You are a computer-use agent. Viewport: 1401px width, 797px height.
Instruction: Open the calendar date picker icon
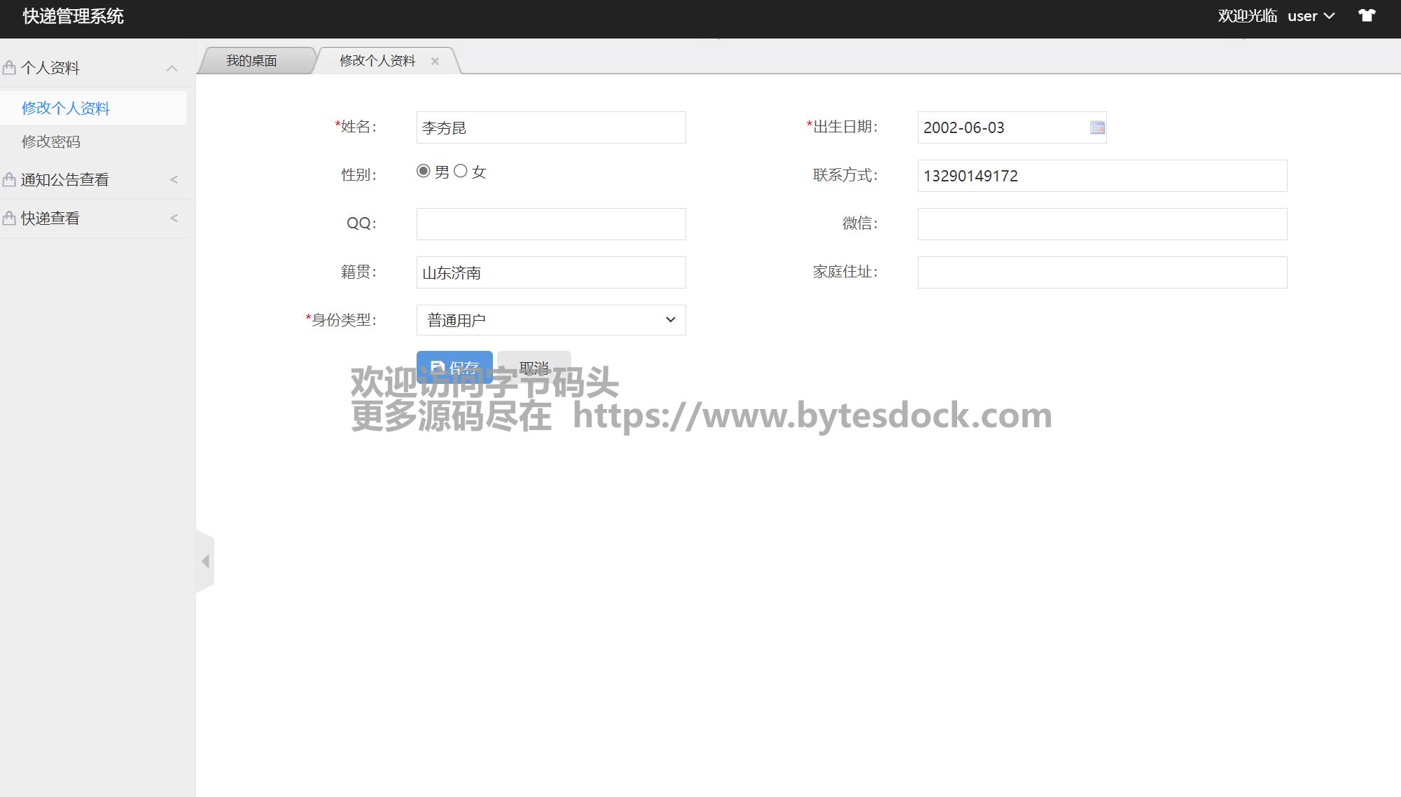pos(1097,127)
